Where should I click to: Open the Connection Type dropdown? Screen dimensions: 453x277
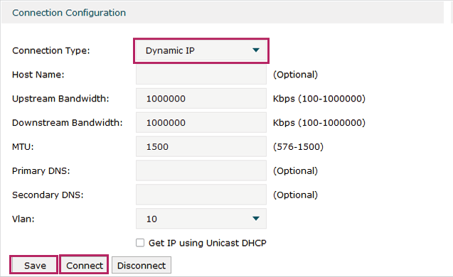click(x=201, y=50)
